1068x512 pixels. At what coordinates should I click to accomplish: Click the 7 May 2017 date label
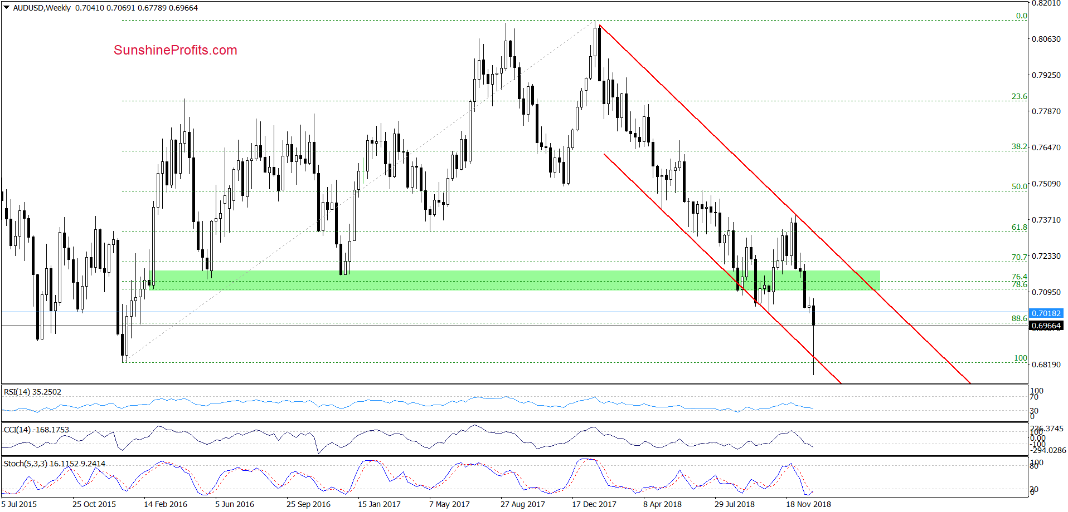(449, 504)
